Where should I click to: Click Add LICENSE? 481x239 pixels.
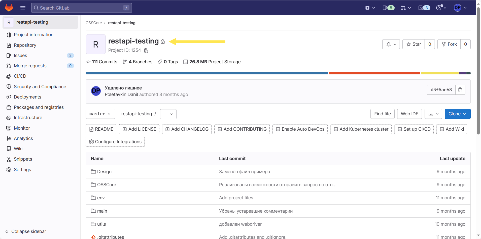139,129
